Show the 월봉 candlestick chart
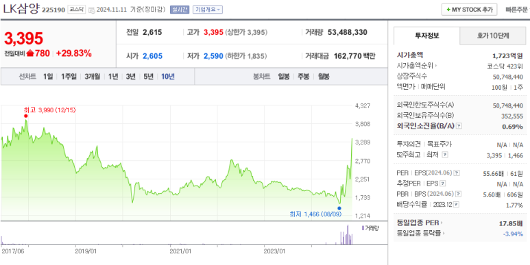 [324, 77]
